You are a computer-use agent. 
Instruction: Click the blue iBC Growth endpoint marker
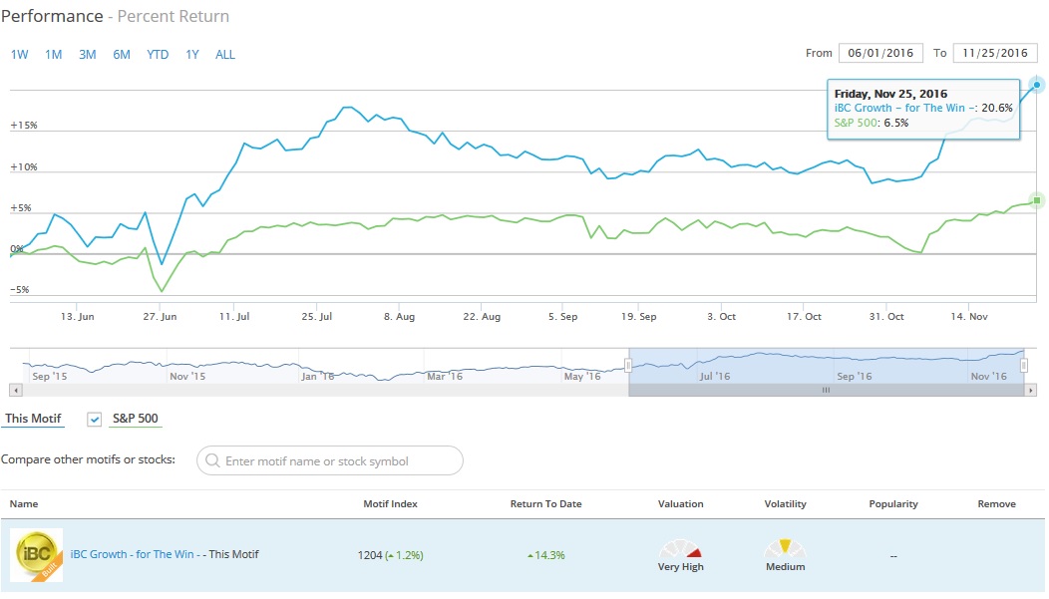click(1037, 85)
